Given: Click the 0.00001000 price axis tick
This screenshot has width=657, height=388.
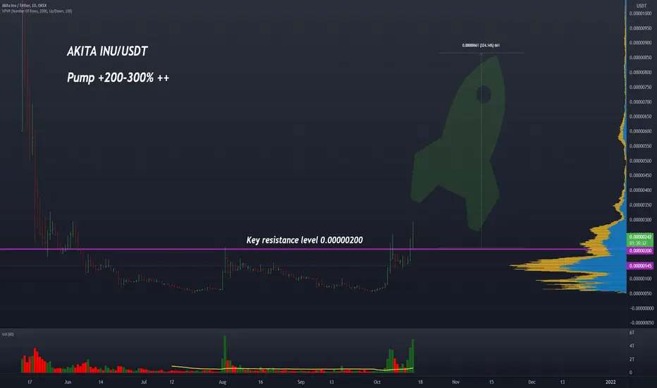Looking at the screenshot, I should (x=641, y=13).
